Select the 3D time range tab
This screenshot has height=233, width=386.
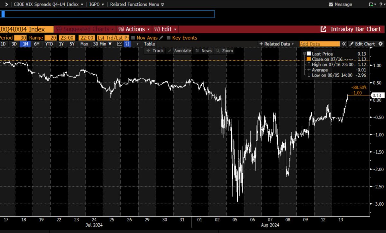[x=14, y=44]
